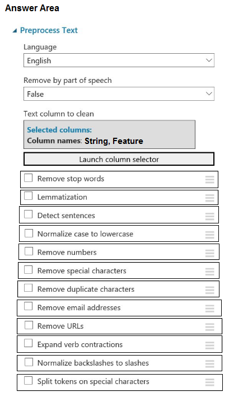229x397 pixels.
Task: Click the drag handle beside Remove email addresses
Action: pos(209,309)
